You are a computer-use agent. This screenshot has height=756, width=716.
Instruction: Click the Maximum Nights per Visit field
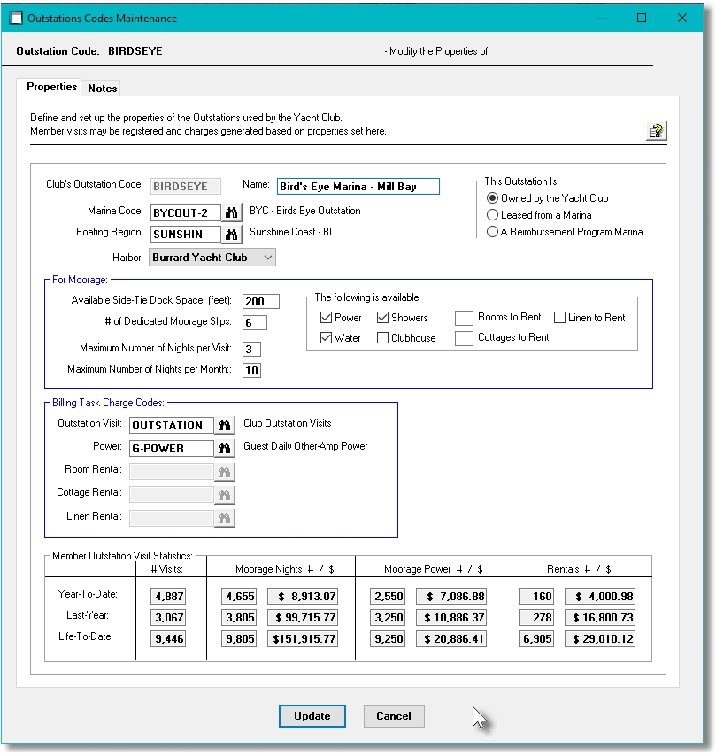pyautogui.click(x=250, y=349)
